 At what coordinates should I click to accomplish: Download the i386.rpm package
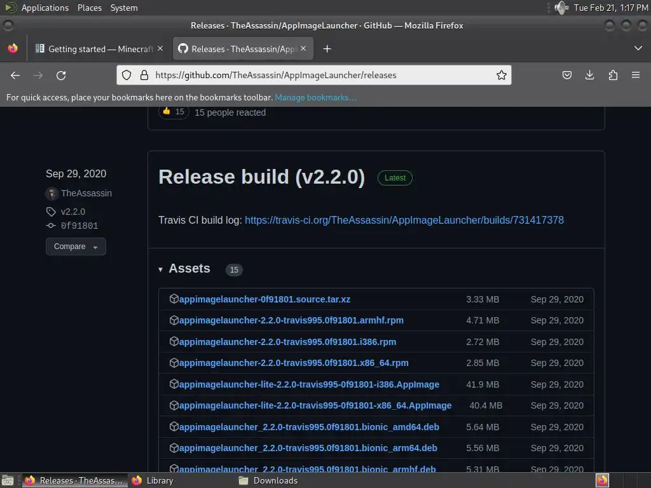287,342
